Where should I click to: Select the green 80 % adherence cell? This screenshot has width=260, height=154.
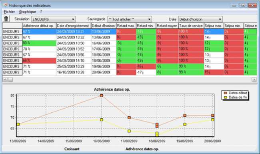point(39,43)
